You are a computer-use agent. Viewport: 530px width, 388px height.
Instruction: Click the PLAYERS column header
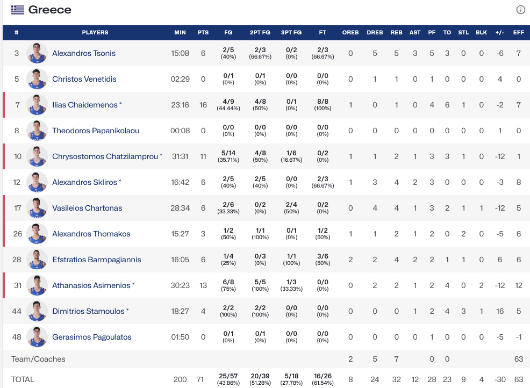[95, 33]
